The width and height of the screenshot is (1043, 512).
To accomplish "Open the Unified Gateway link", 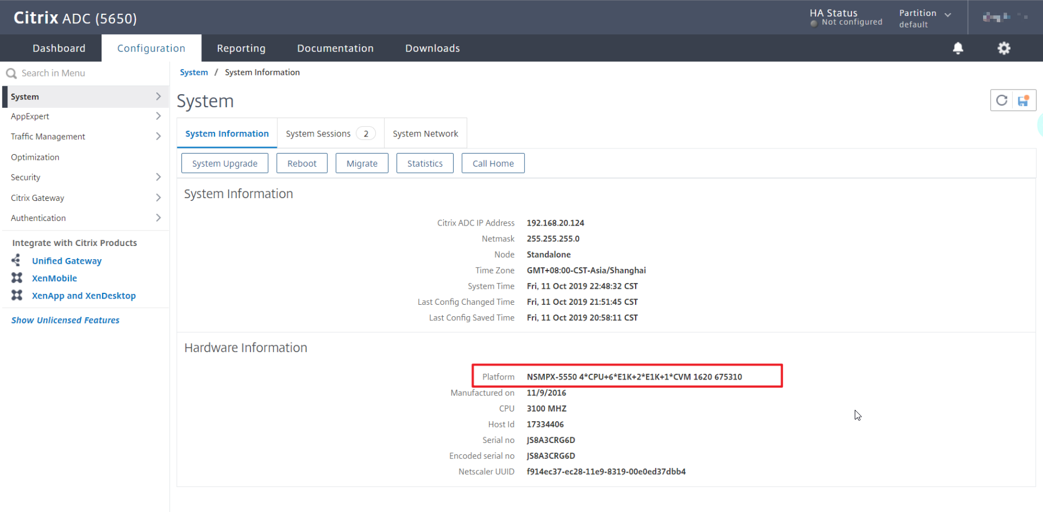I will tap(67, 261).
